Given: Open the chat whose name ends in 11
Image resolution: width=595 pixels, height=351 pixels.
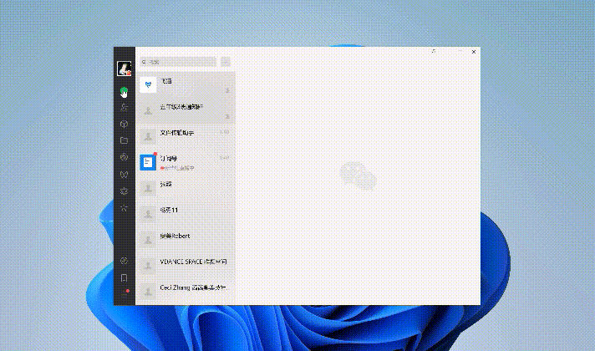Looking at the screenshot, I should click(x=186, y=214).
